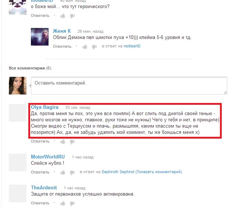Like the mottesHD comment
The height and width of the screenshot is (207, 235).
[63, 16]
